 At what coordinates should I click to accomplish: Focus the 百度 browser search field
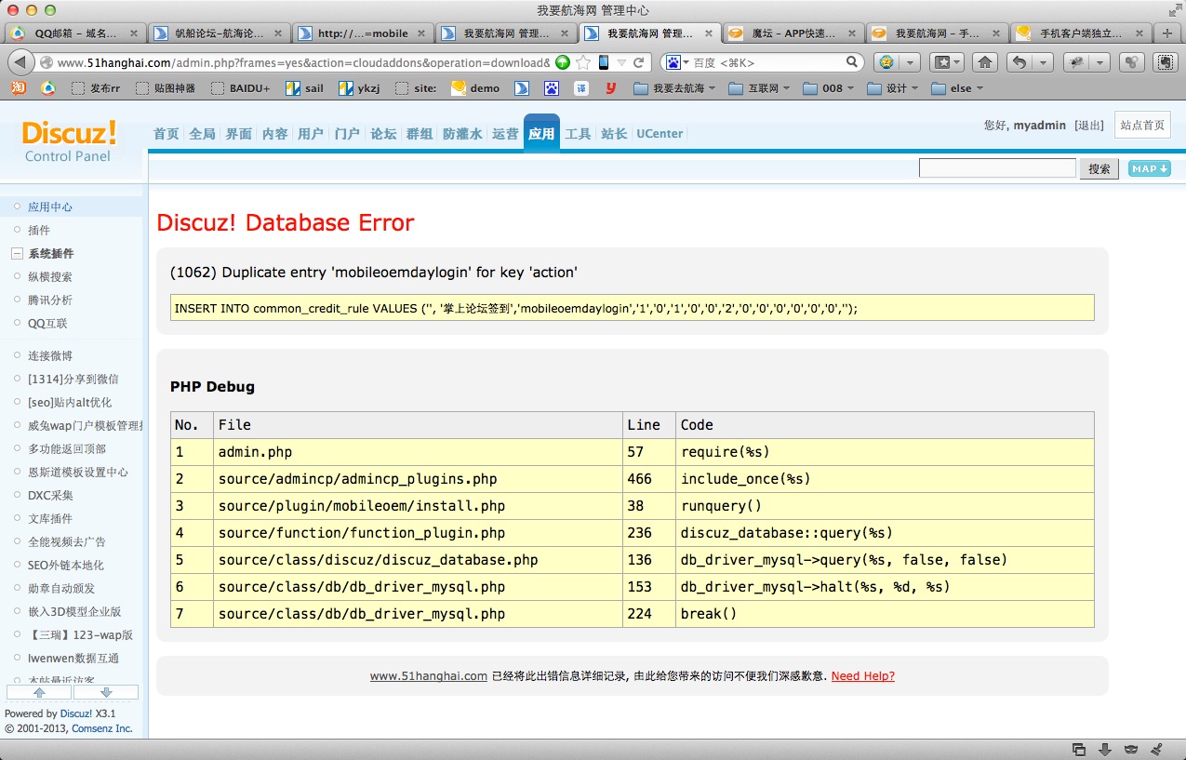pos(767,62)
